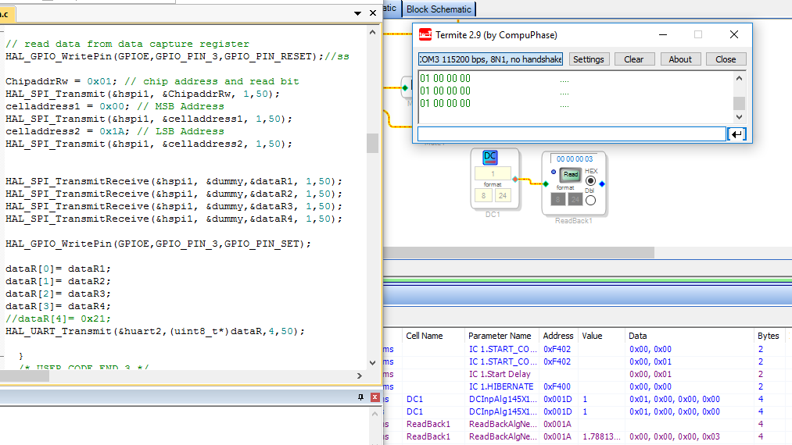Maximize the Termite window
The width and height of the screenshot is (792, 445).
click(x=698, y=34)
